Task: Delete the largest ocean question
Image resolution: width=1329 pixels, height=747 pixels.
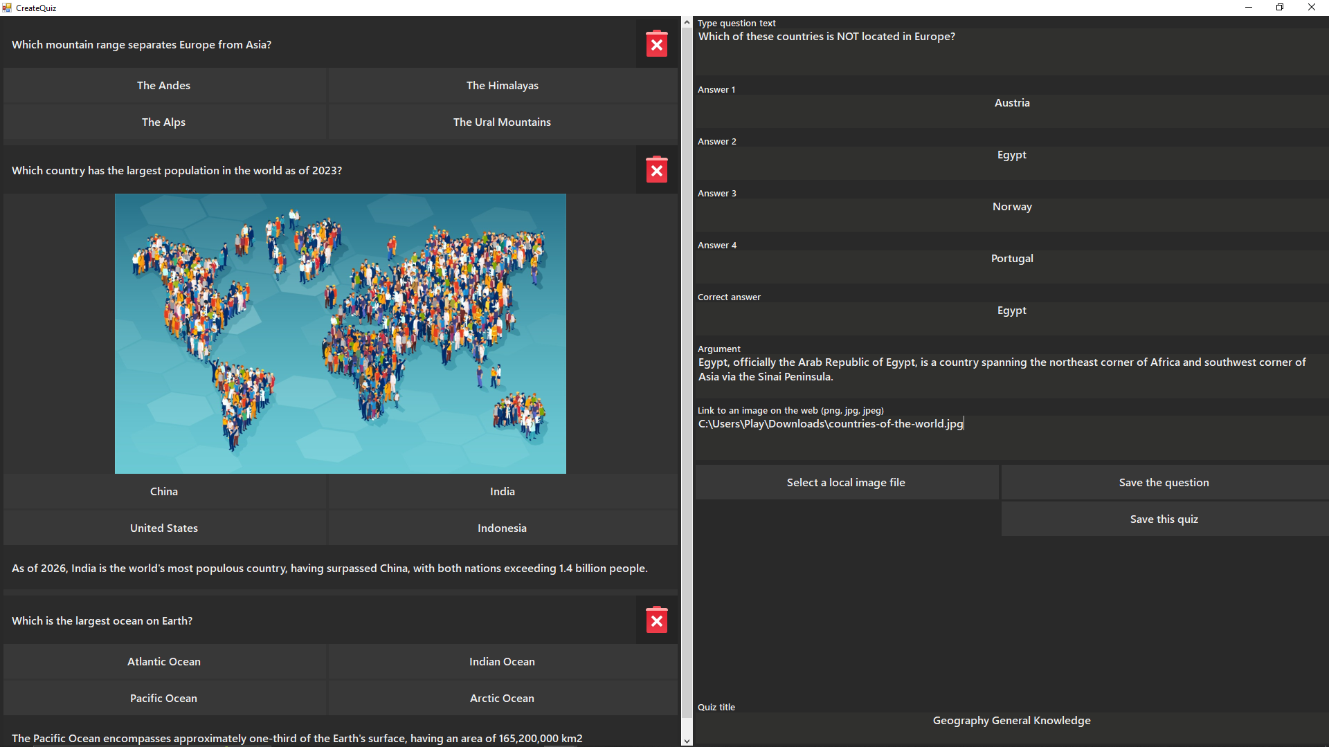Action: pyautogui.click(x=656, y=620)
